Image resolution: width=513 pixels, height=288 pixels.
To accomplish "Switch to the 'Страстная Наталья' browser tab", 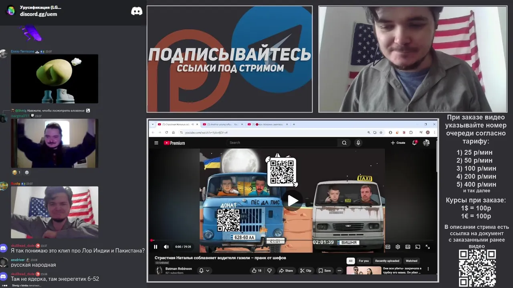I will 177,124.
